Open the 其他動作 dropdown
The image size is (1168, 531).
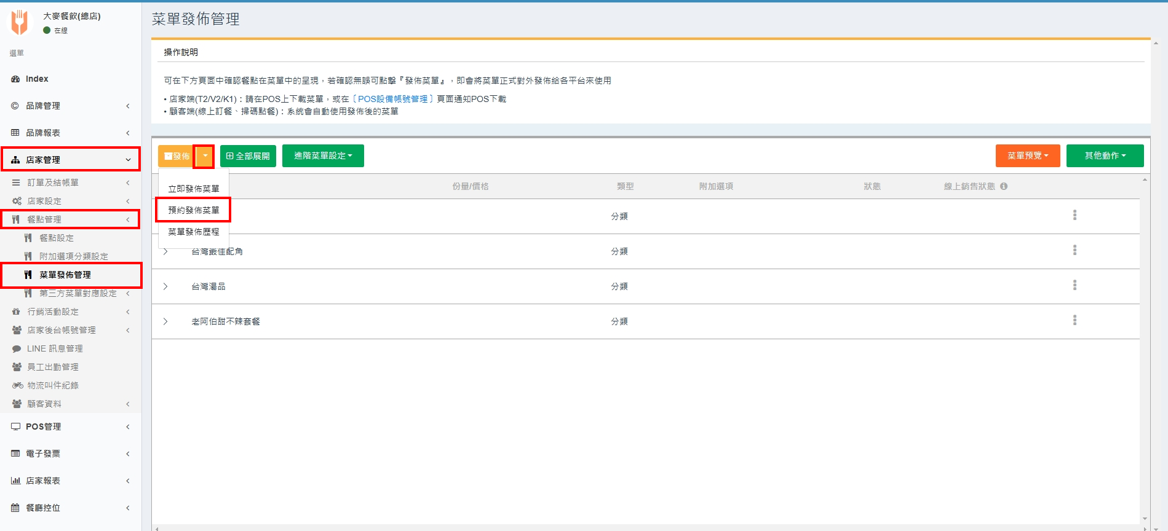coord(1105,156)
